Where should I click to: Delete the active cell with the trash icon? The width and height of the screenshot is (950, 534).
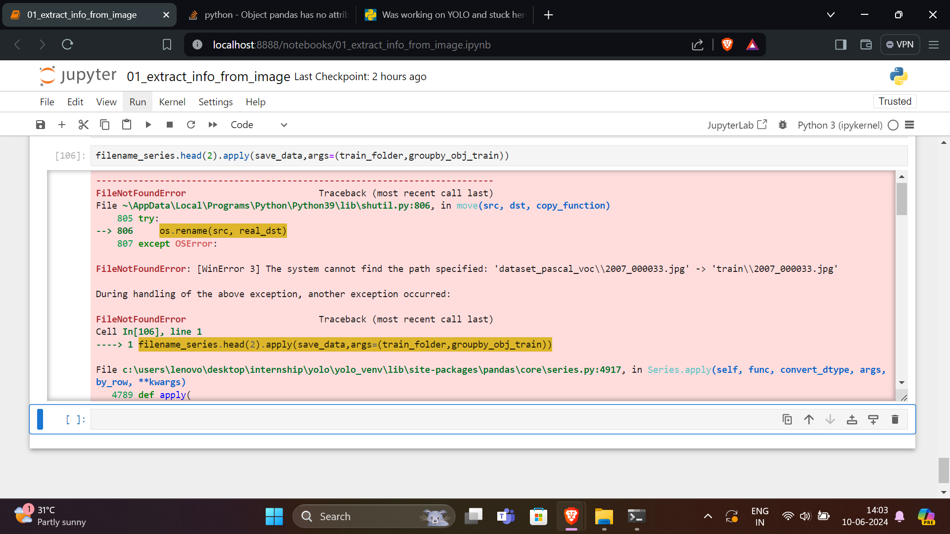[x=895, y=420]
